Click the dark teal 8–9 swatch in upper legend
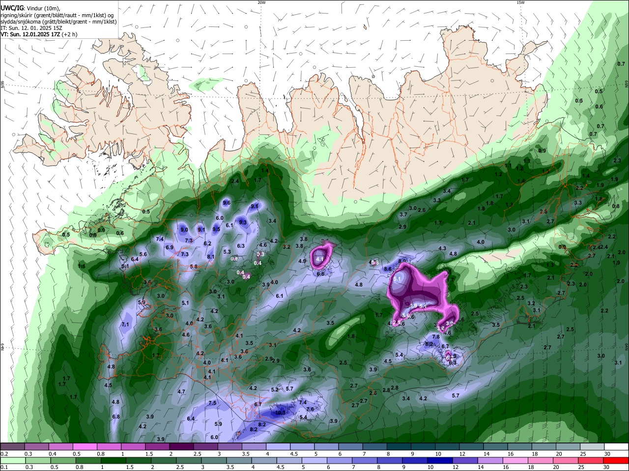Image resolution: width=629 pixels, height=471 pixels. click(x=399, y=447)
